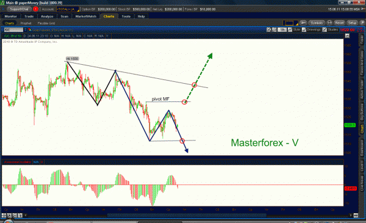Switch to the Trade tab
This screenshot has height=223, width=366.
(x=29, y=16)
